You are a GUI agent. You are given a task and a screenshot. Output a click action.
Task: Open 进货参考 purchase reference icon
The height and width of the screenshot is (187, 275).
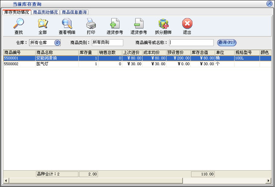coord(115,24)
